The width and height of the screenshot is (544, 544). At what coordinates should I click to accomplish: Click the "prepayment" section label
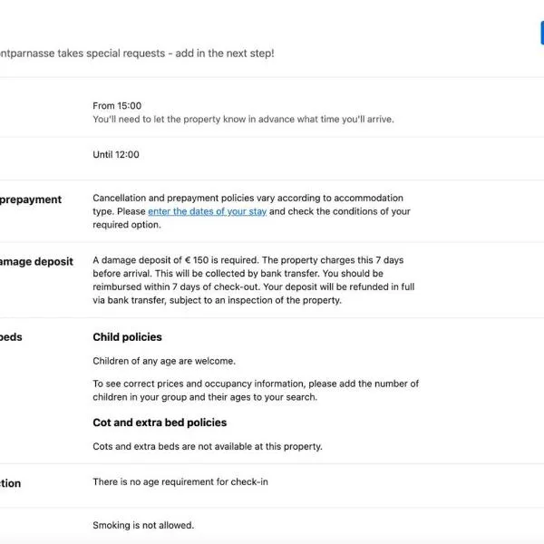click(31, 199)
